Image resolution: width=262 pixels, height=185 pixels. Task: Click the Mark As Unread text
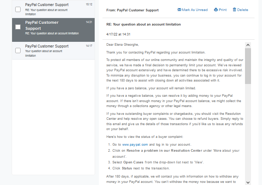pos(195,10)
